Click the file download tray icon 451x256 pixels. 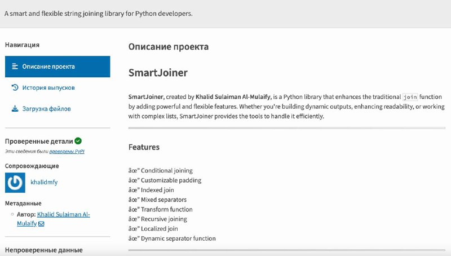(15, 109)
